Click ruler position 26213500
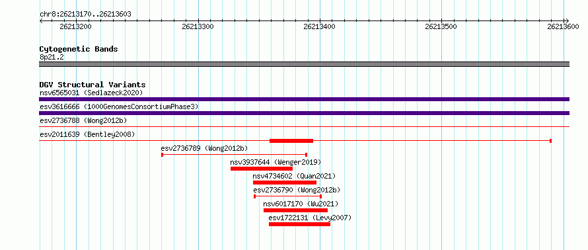The height and width of the screenshot is (250, 588). point(441,27)
